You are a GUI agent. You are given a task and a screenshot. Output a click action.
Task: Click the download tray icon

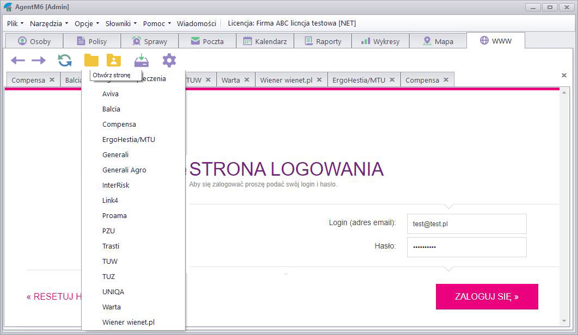coord(142,60)
